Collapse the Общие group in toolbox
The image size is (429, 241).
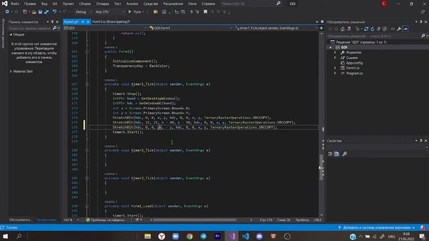click(x=11, y=35)
